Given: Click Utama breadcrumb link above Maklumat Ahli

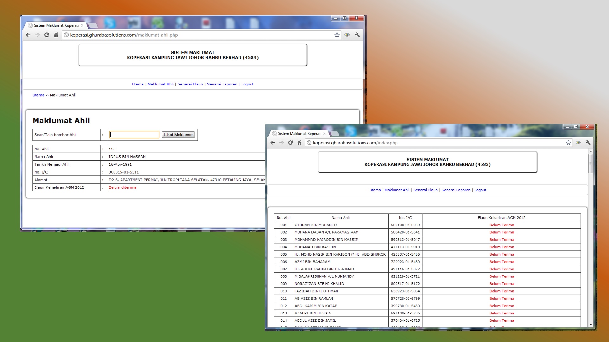Looking at the screenshot, I should point(38,95).
